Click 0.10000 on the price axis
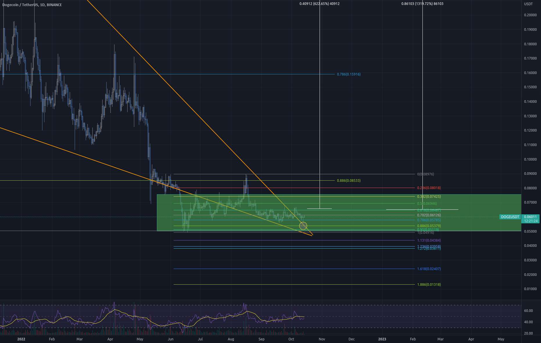This screenshot has width=541, height=343. pos(530,159)
